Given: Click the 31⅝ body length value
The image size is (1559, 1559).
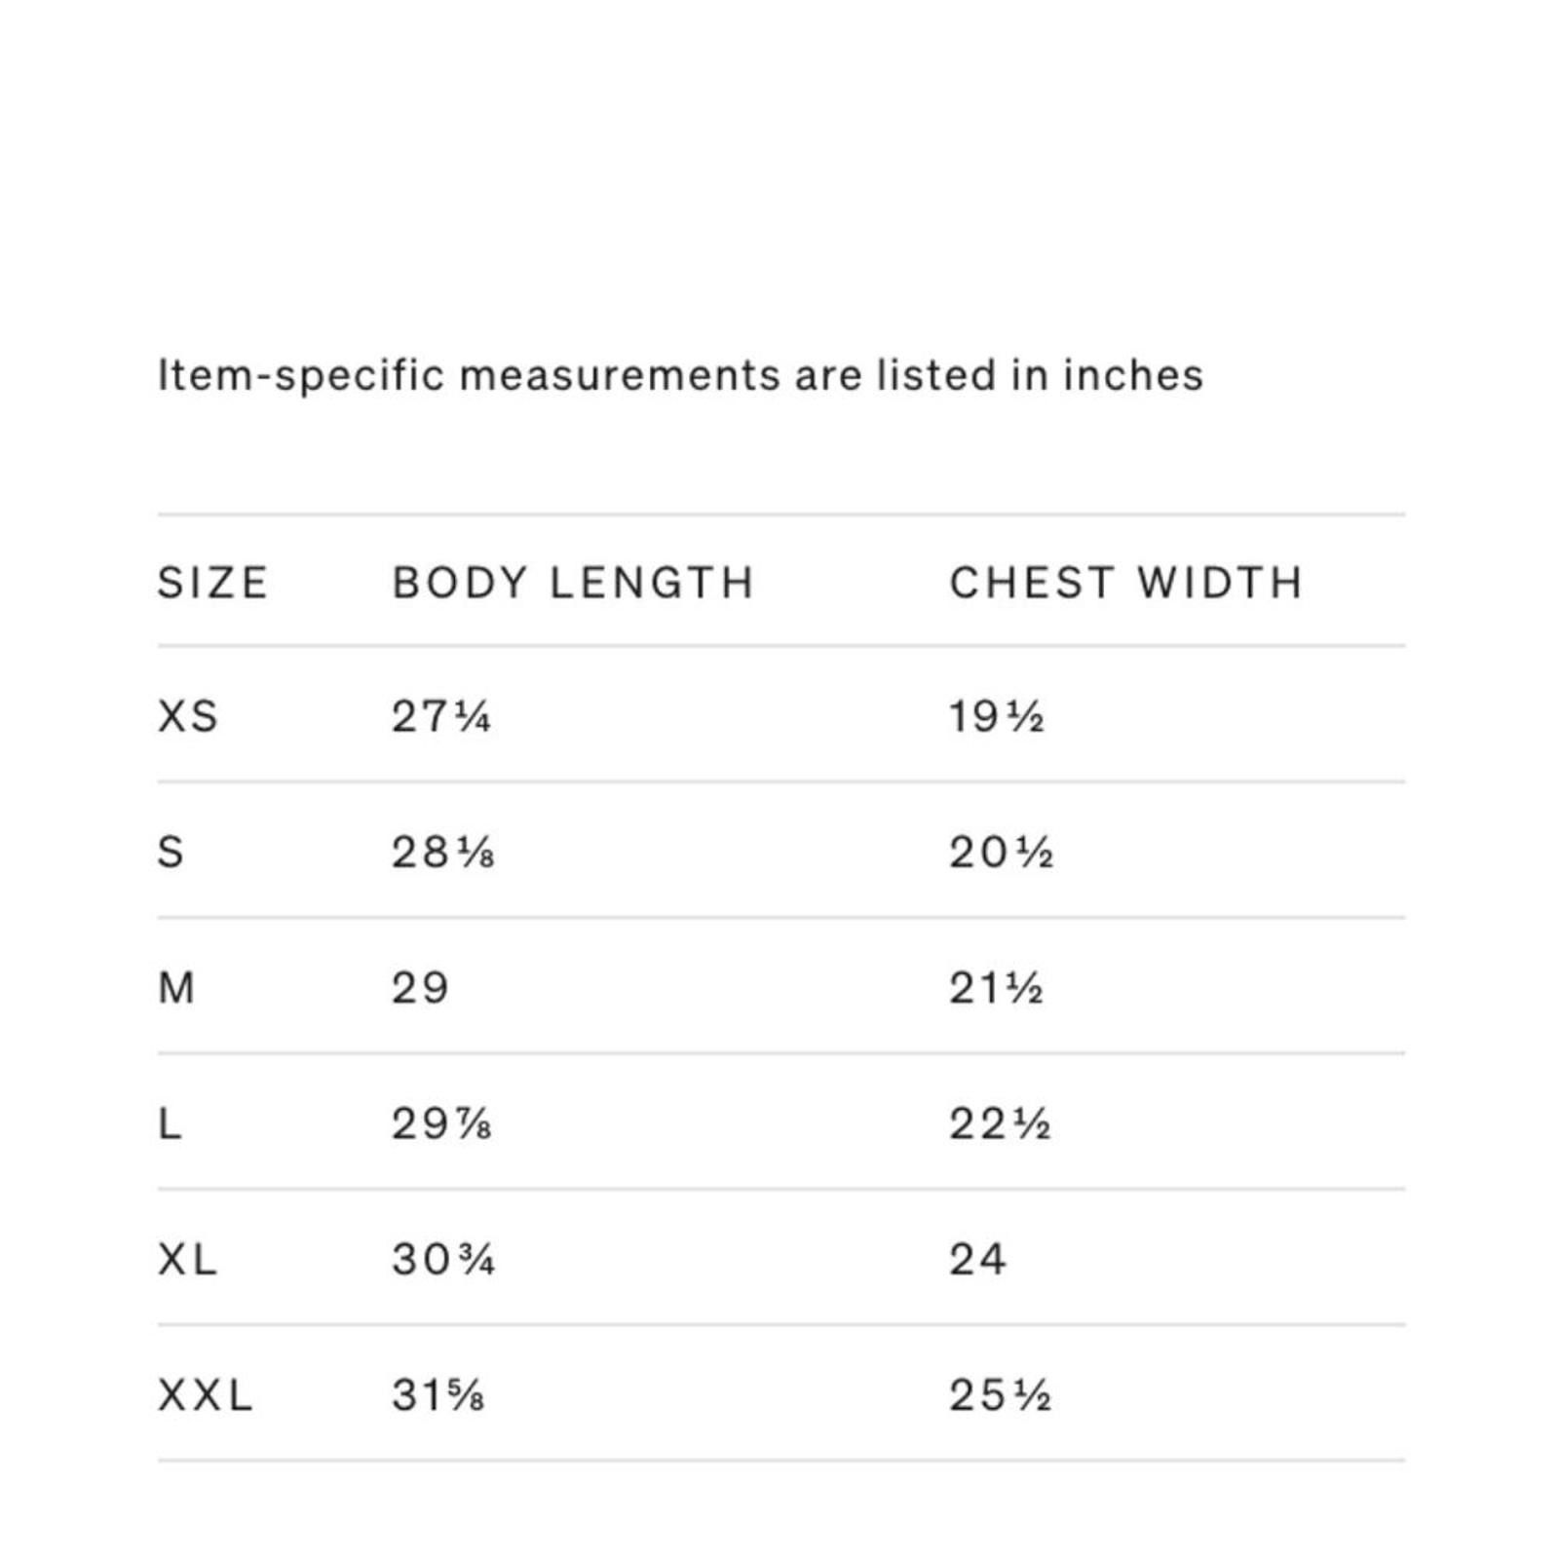Looking at the screenshot, I should coord(438,1395).
